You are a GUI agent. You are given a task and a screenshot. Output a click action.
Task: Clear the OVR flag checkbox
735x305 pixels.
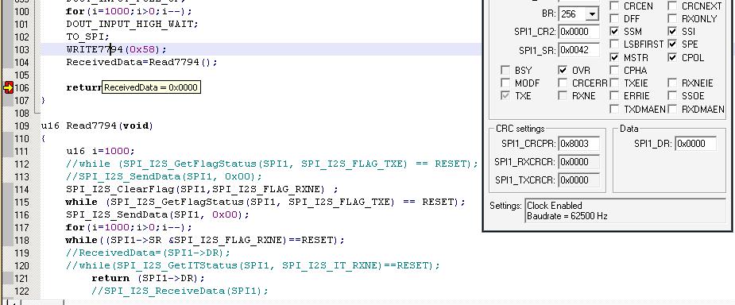pos(563,70)
